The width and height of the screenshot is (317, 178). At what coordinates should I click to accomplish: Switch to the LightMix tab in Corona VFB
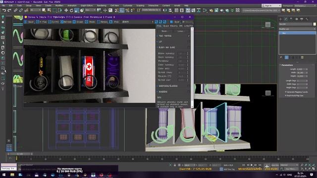[188, 26]
